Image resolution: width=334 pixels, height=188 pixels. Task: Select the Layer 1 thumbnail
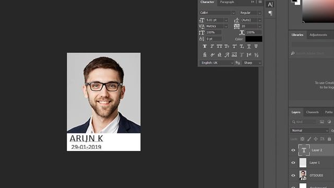(303, 162)
